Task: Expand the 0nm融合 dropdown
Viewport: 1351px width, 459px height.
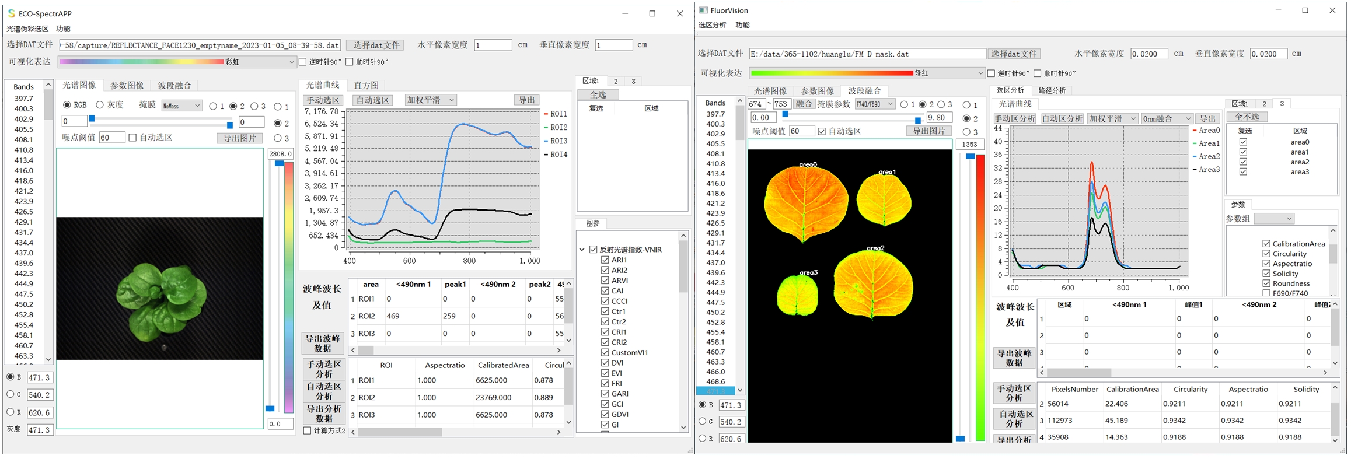Action: coord(1167,118)
